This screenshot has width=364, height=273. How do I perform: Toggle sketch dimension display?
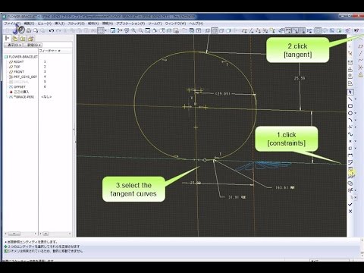point(288,31)
